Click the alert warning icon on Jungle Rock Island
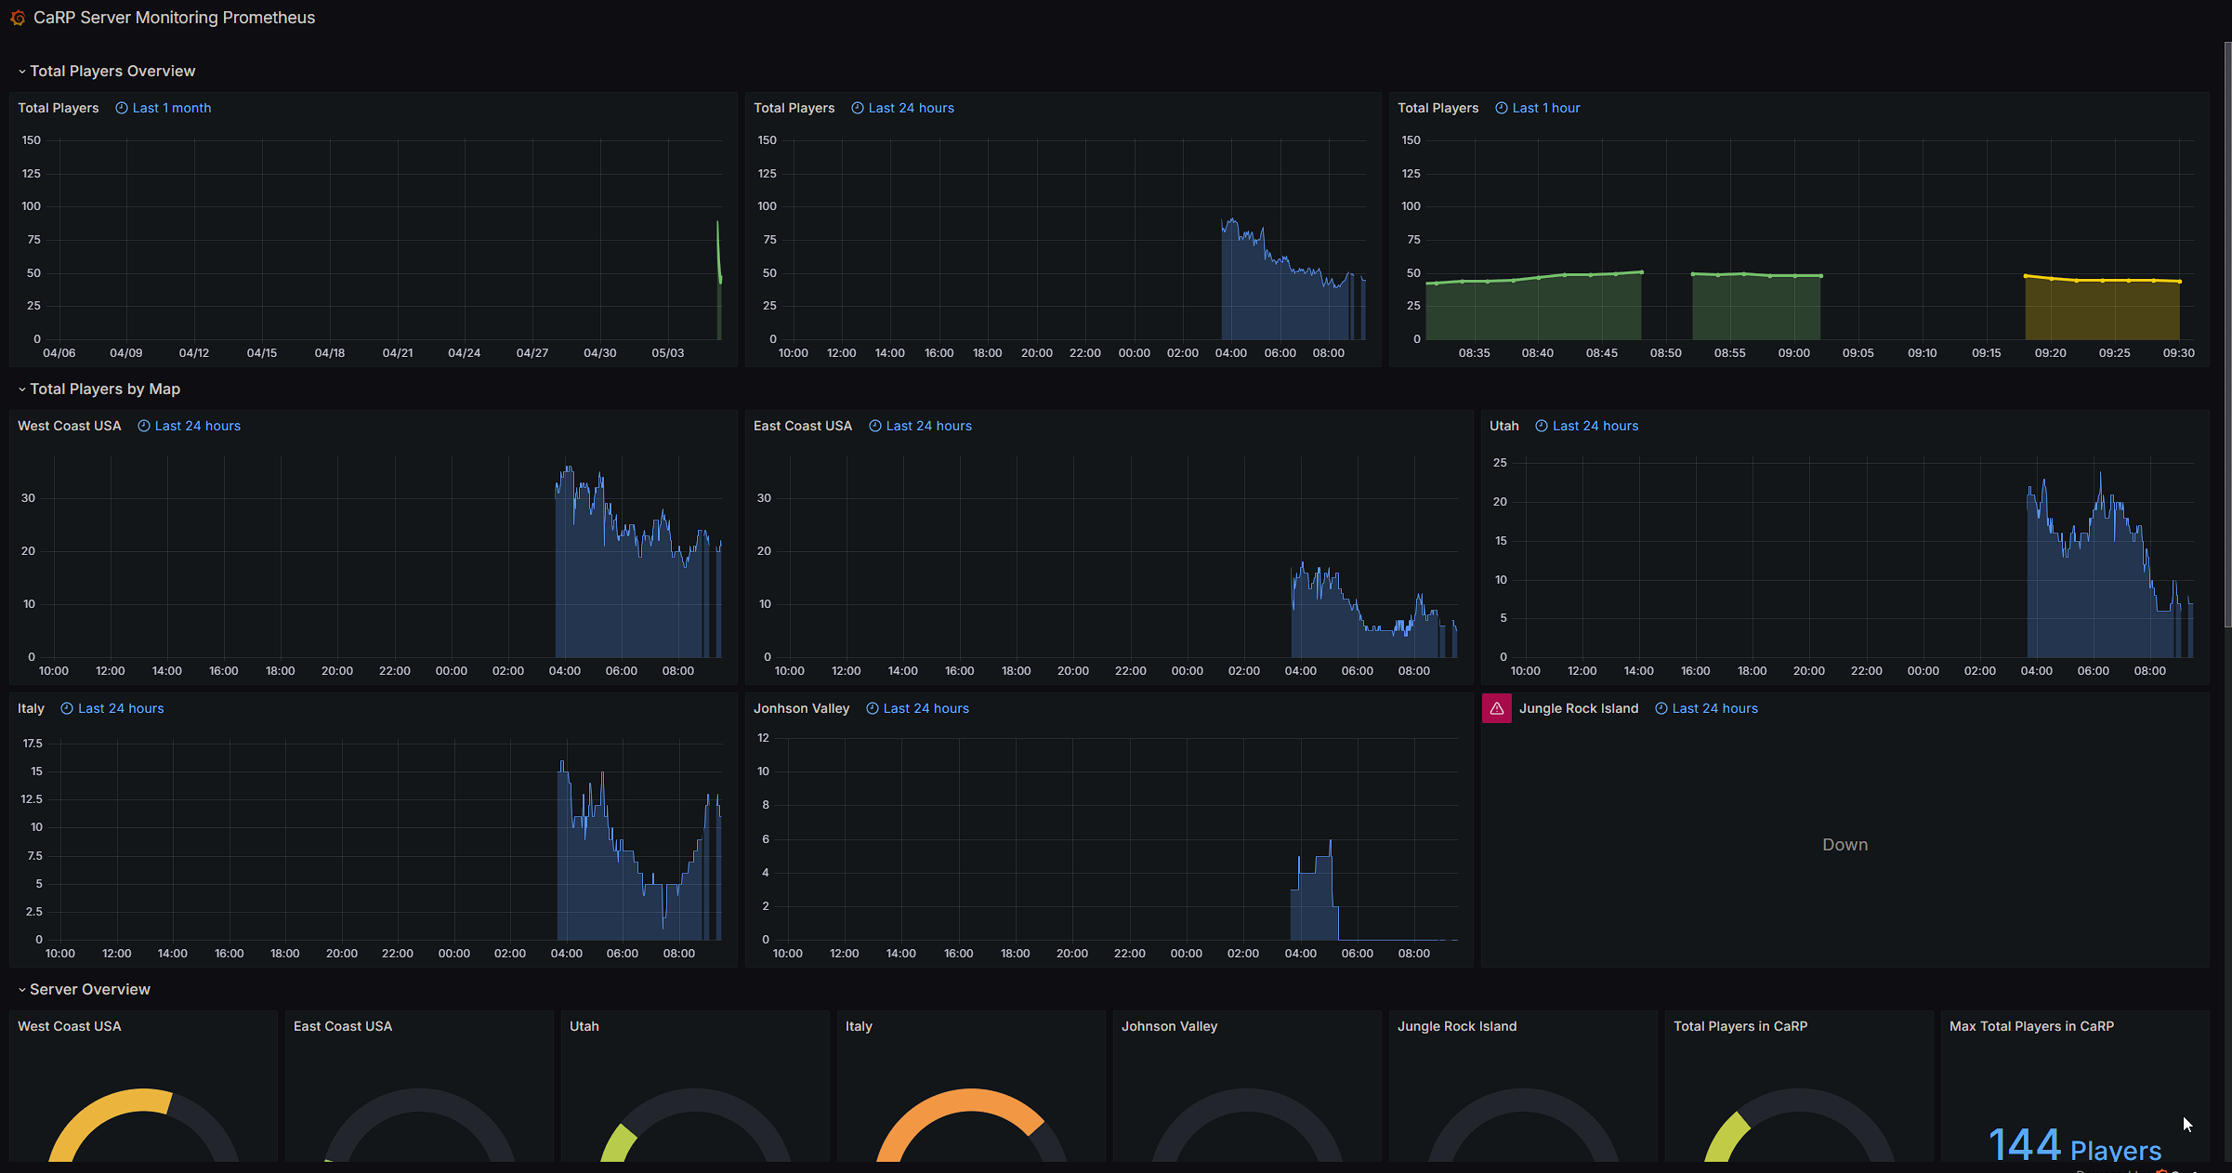The height and width of the screenshot is (1173, 2232). point(1497,708)
